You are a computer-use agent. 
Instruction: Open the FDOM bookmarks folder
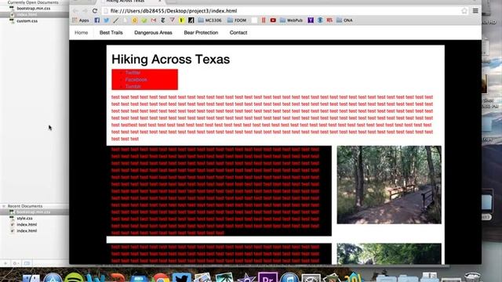pyautogui.click(x=237, y=20)
